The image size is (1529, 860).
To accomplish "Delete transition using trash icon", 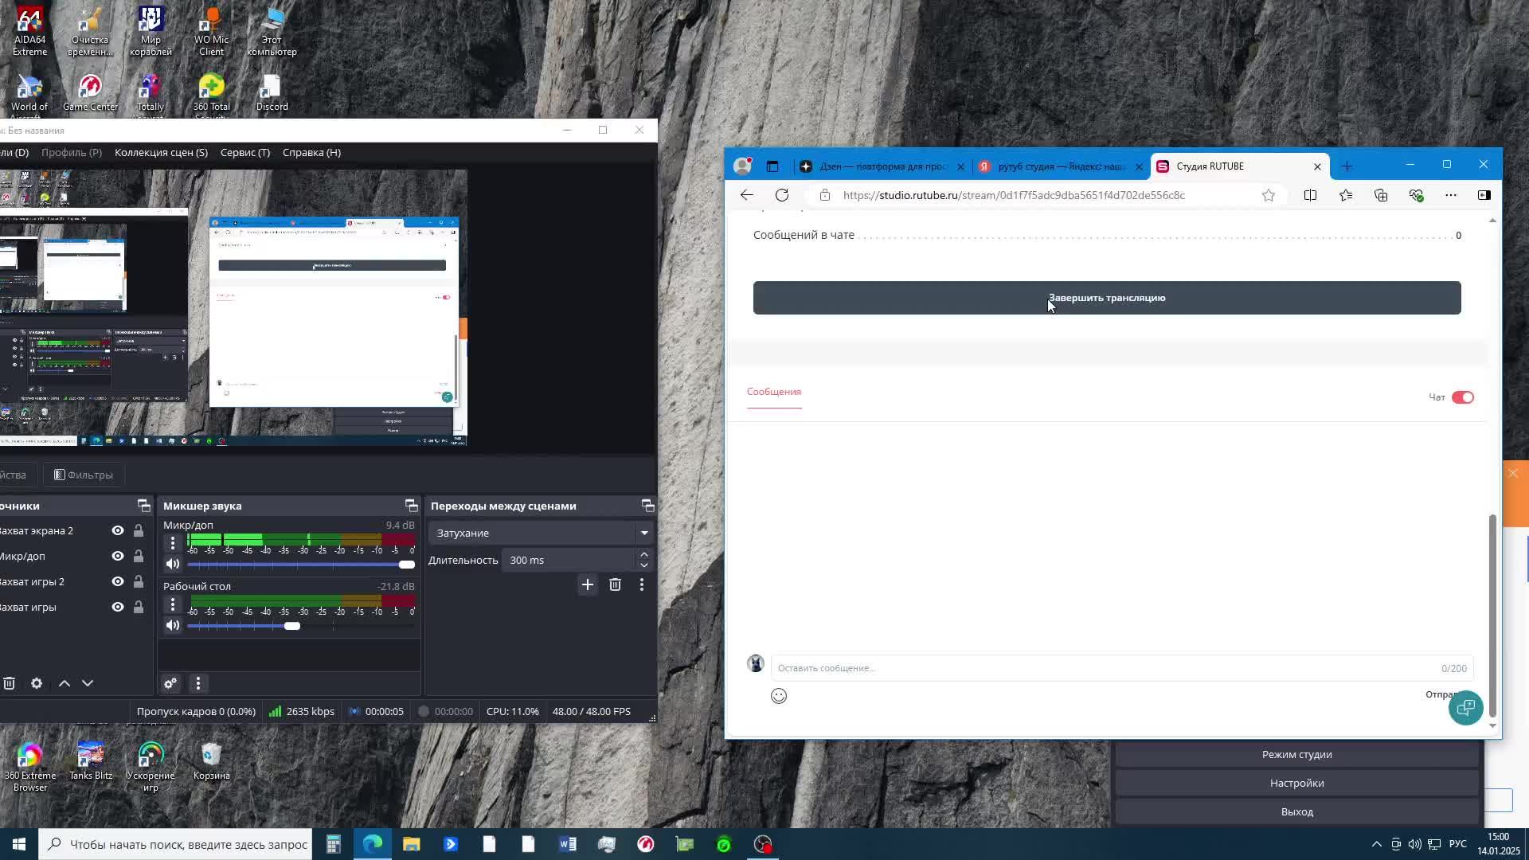I will point(615,584).
